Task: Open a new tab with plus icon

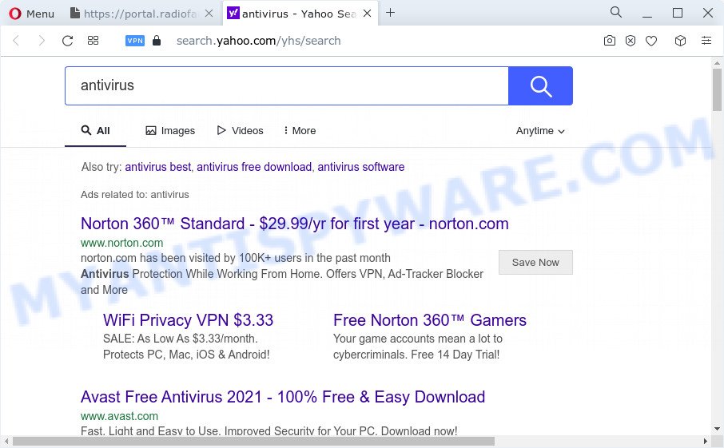Action: [x=390, y=13]
